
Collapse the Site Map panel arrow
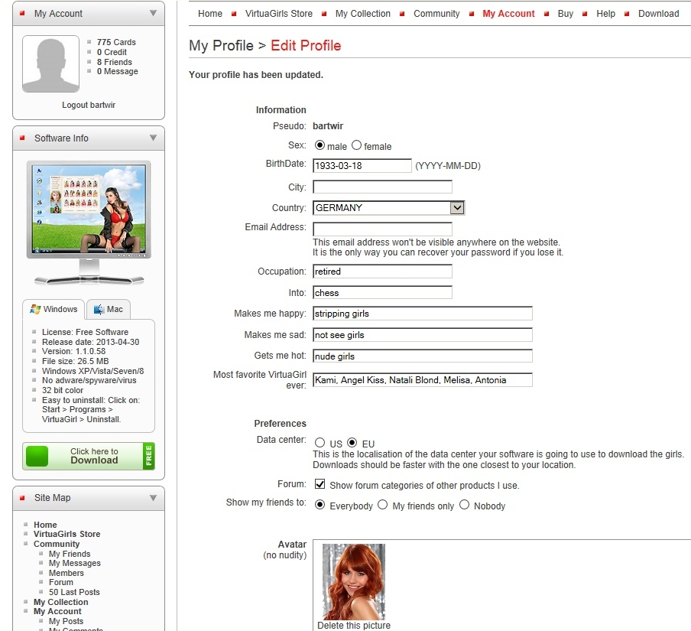tap(154, 498)
